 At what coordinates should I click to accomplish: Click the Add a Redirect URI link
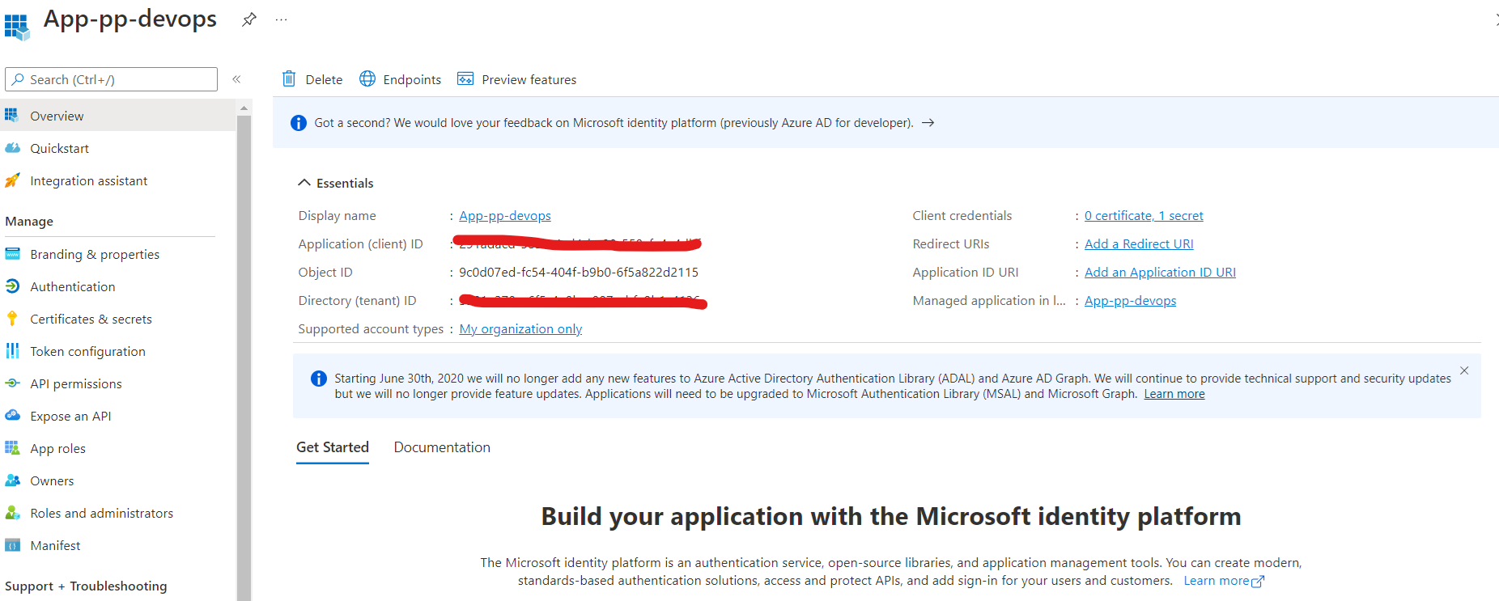pyautogui.click(x=1139, y=243)
